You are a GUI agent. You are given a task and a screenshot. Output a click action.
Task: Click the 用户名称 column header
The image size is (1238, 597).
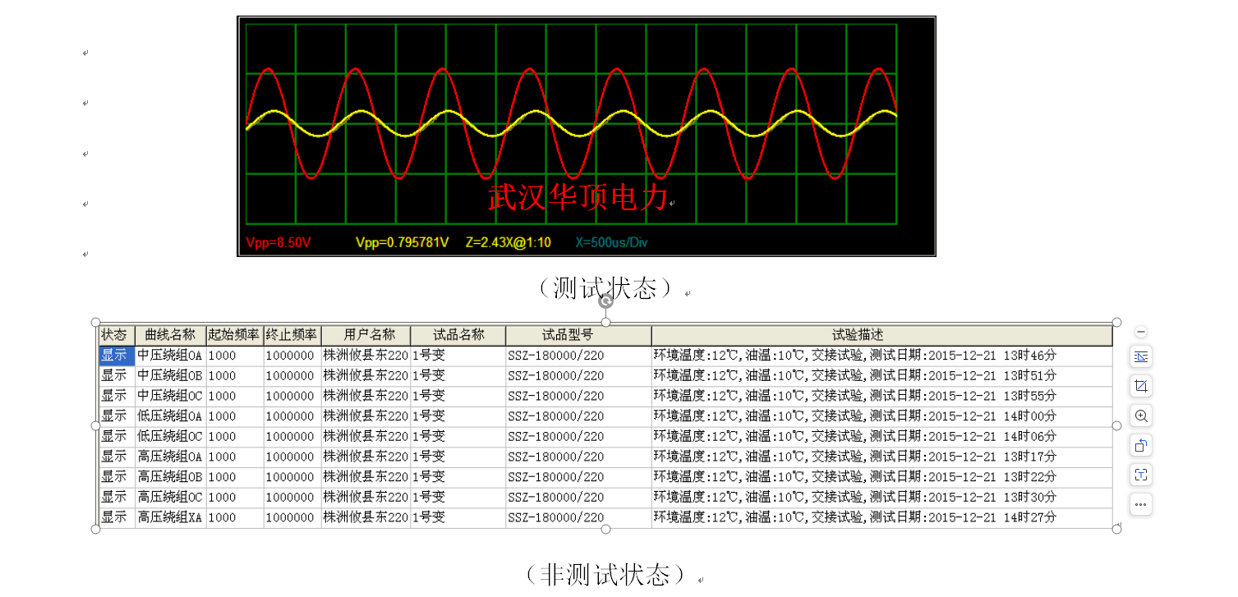pos(366,335)
